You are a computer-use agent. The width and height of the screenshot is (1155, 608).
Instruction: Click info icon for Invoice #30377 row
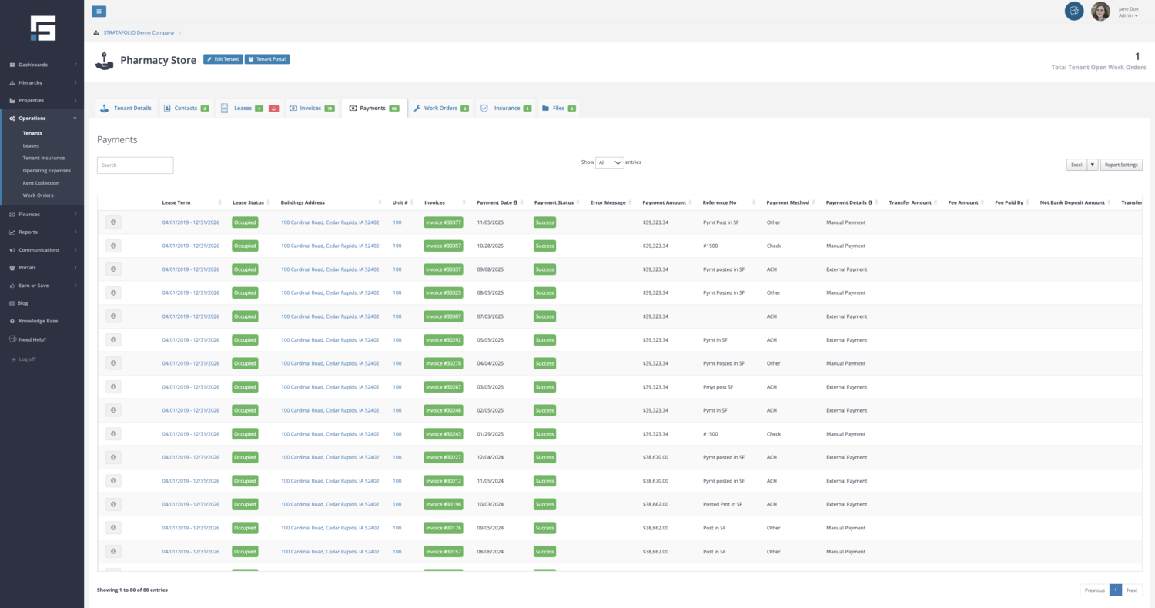[113, 222]
